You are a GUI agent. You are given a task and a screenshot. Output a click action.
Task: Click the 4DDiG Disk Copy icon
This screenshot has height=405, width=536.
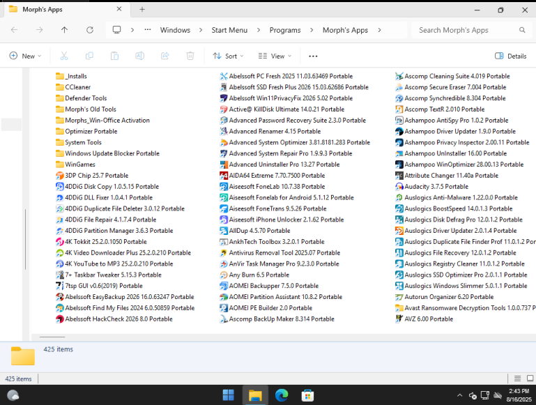click(60, 187)
